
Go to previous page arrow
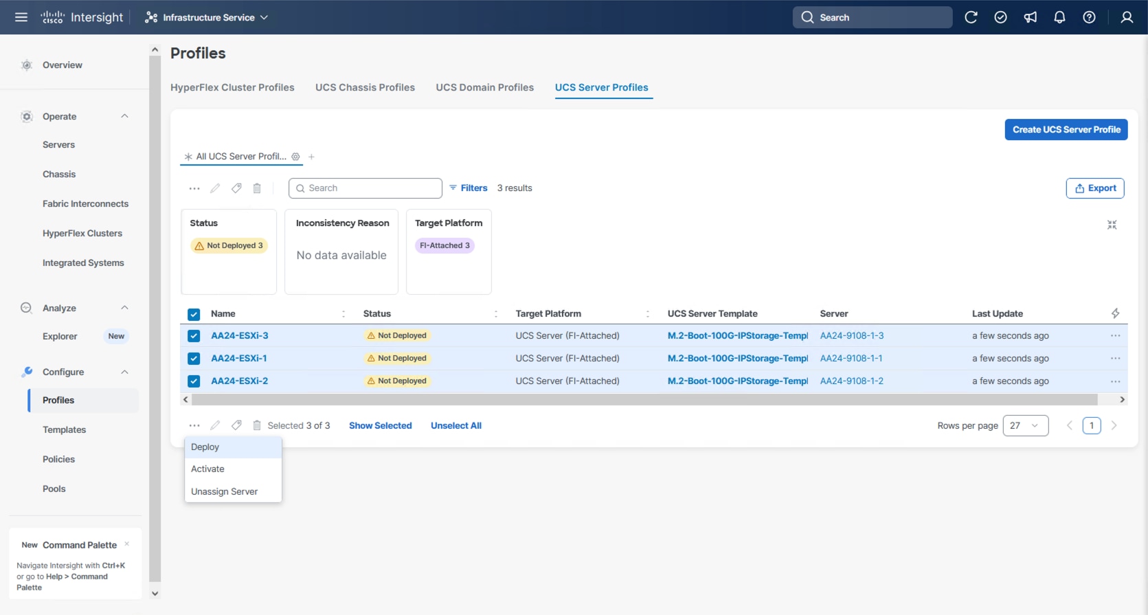point(1070,425)
